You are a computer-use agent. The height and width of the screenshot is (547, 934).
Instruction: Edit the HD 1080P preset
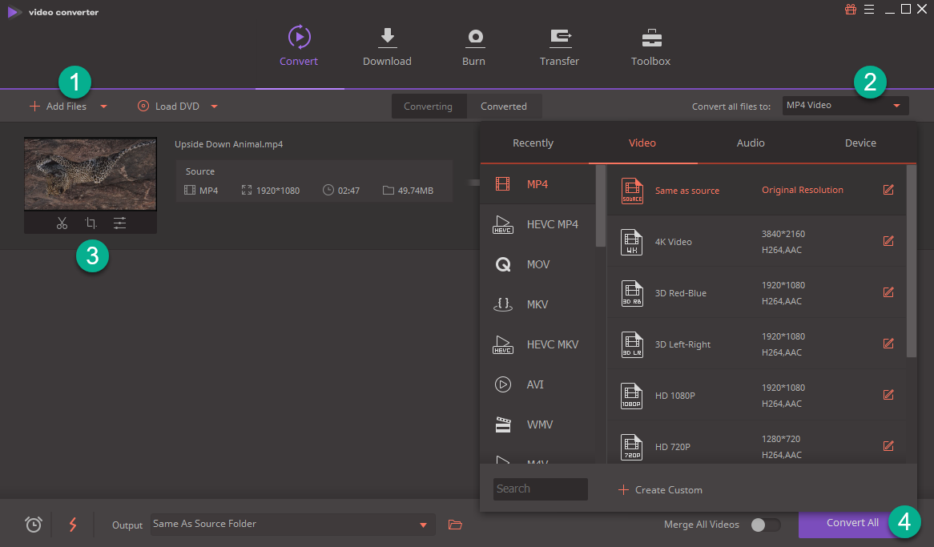click(888, 395)
